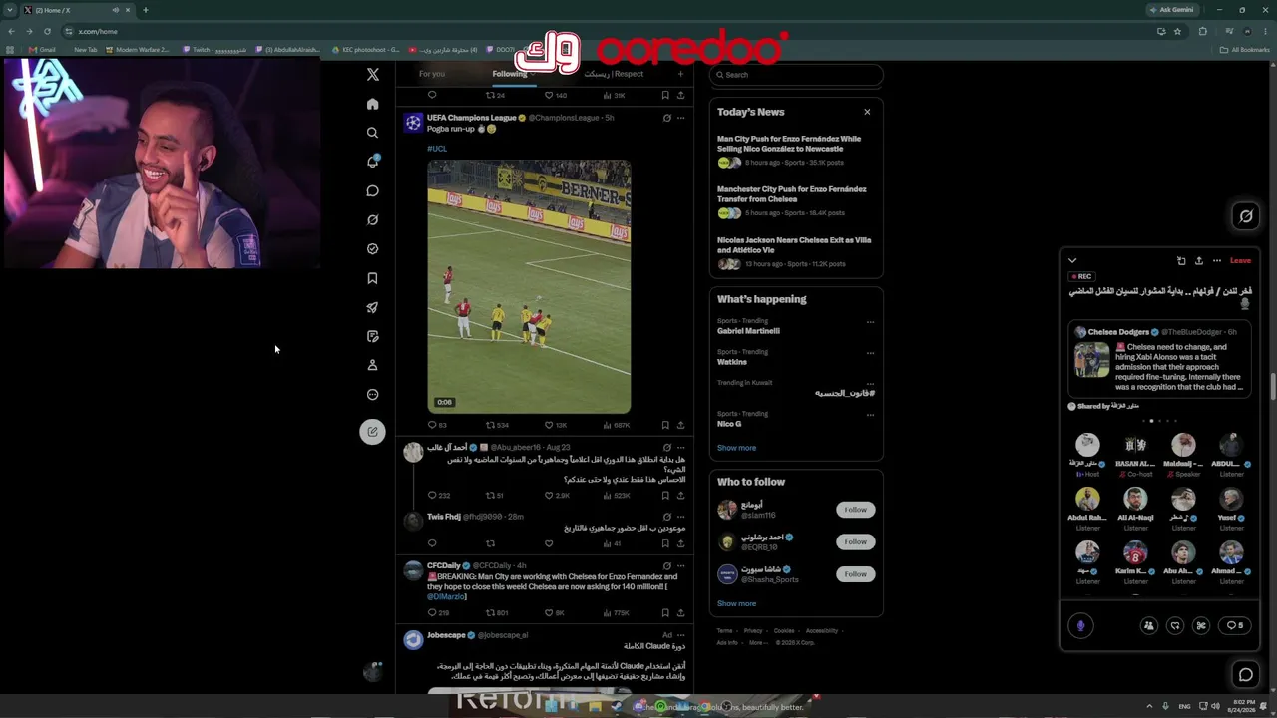Viewport: 1277px width, 718px height.
Task: Like the CFCDaily Enzo Fernandez post
Action: pos(549,613)
